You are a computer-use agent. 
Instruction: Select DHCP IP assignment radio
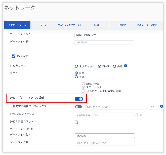tap(100, 66)
